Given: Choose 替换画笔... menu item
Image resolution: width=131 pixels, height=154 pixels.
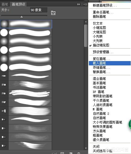Looking at the screenshot, I should pos(101,72).
